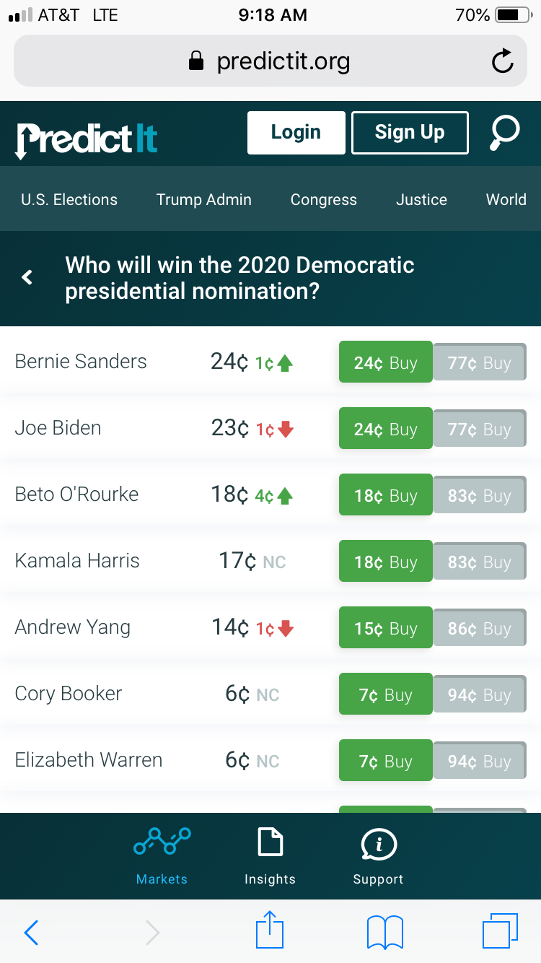Tap the predictit.org address bar
Screen dimensions: 541x963
[270, 61]
